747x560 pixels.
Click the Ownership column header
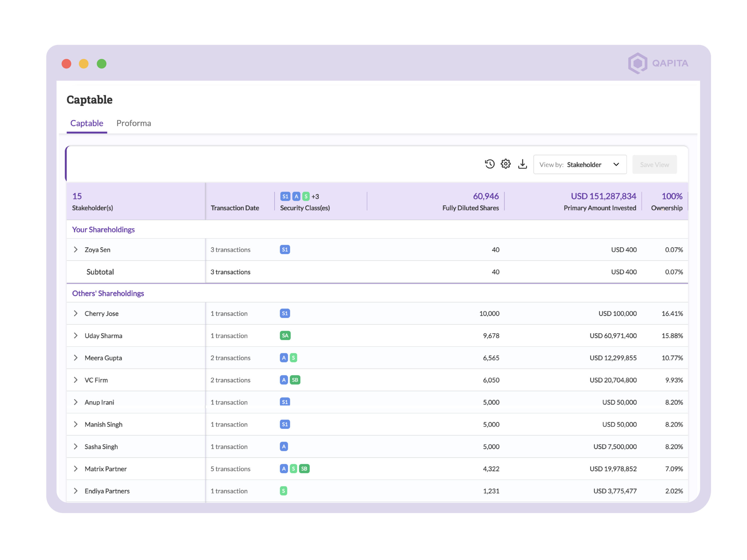[x=667, y=208]
